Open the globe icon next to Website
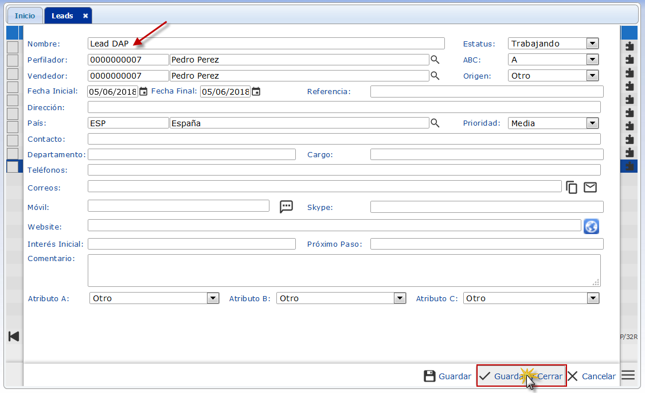Screen dimensions: 645x393 (591, 227)
